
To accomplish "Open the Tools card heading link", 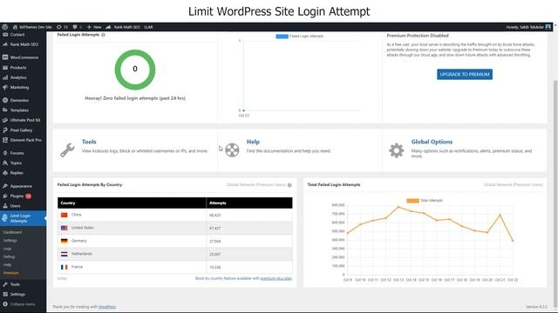I will click(x=89, y=142).
